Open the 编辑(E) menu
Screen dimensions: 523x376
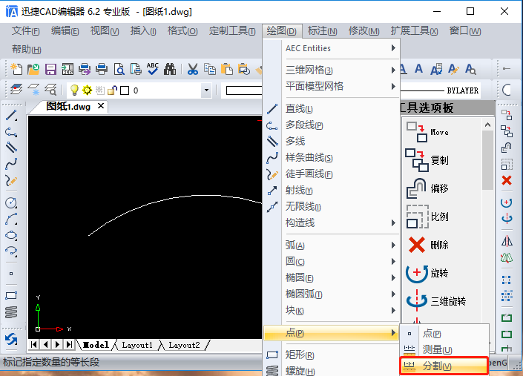(x=65, y=31)
